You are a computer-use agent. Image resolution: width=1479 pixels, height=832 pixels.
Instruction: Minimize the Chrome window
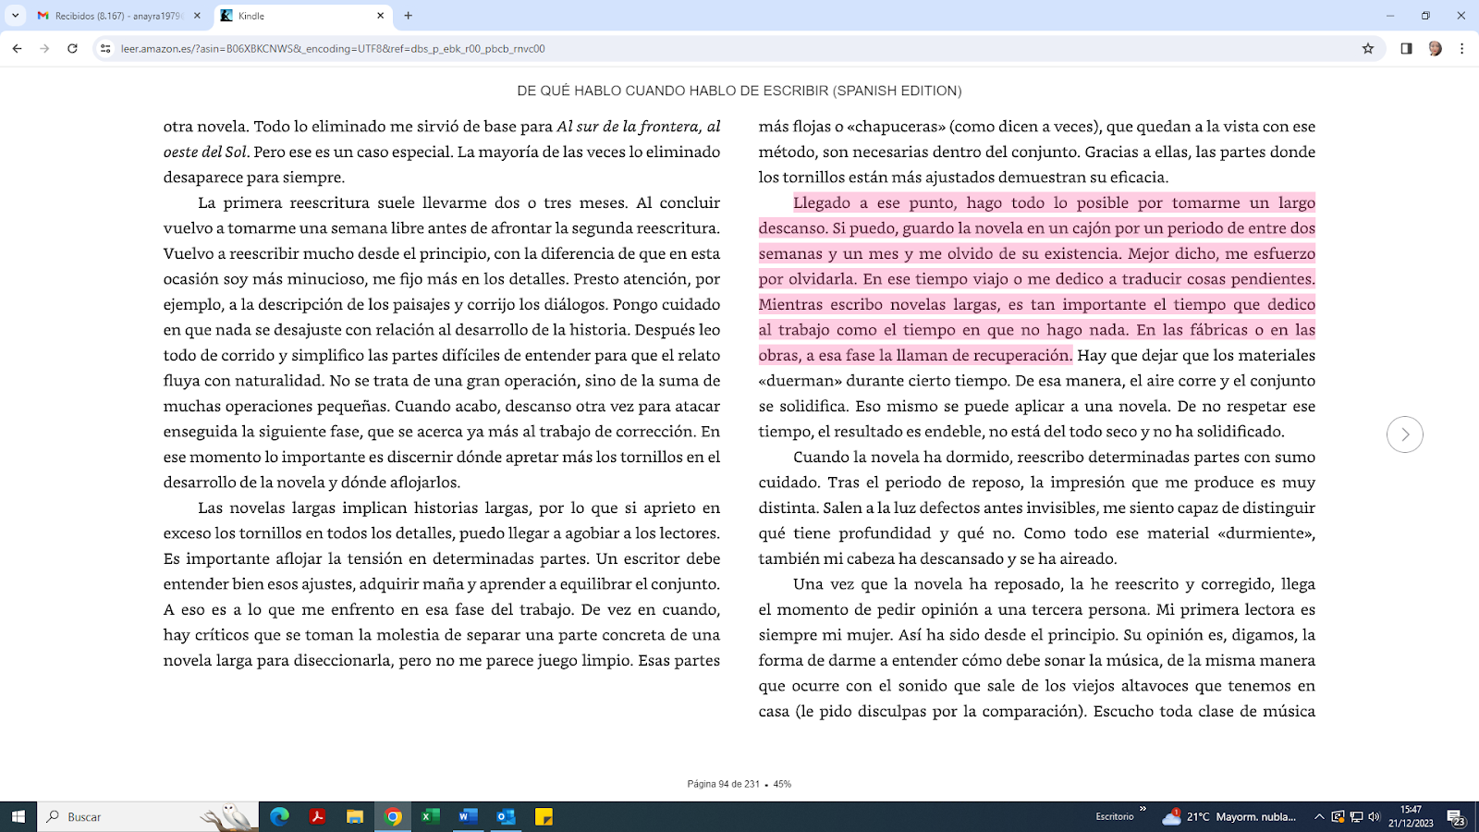1390,16
